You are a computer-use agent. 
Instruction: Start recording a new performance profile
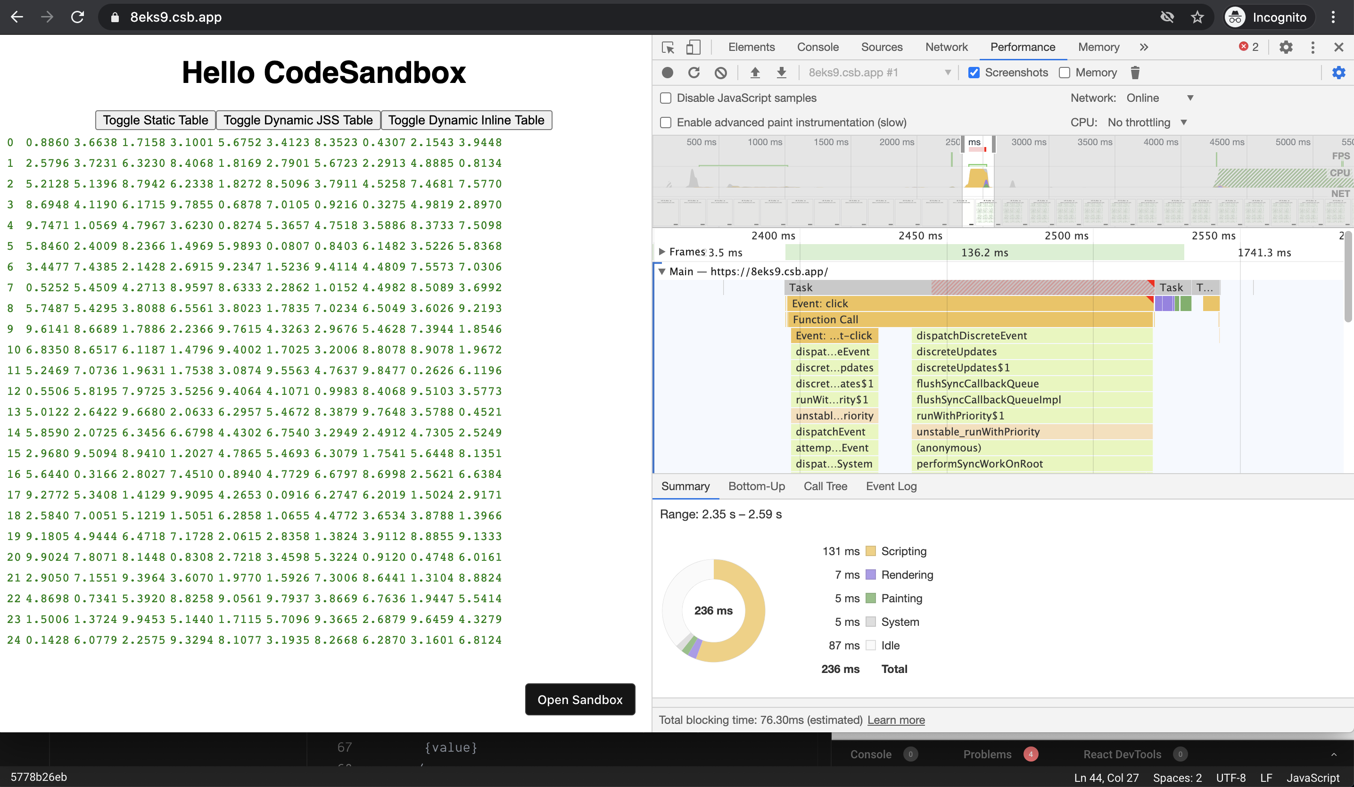click(x=666, y=73)
